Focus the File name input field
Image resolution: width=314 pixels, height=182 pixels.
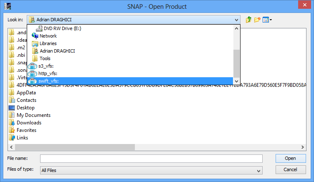tap(151, 159)
